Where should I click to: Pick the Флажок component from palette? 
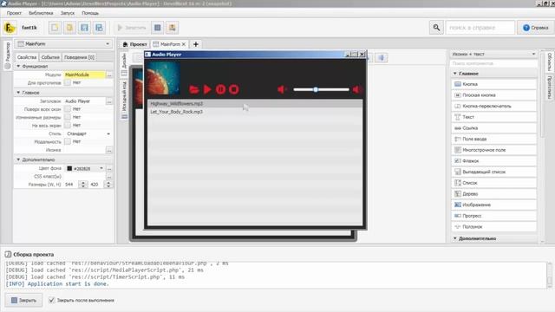[x=493, y=161]
